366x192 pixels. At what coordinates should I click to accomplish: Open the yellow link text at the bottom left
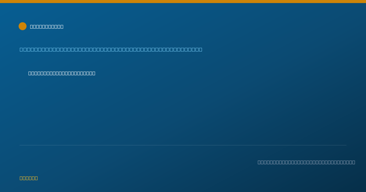point(29,178)
